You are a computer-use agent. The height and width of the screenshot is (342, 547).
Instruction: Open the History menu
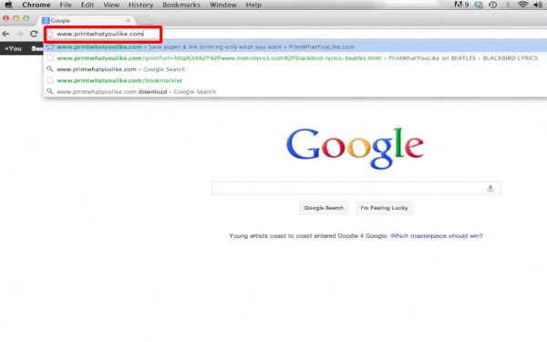tap(141, 5)
